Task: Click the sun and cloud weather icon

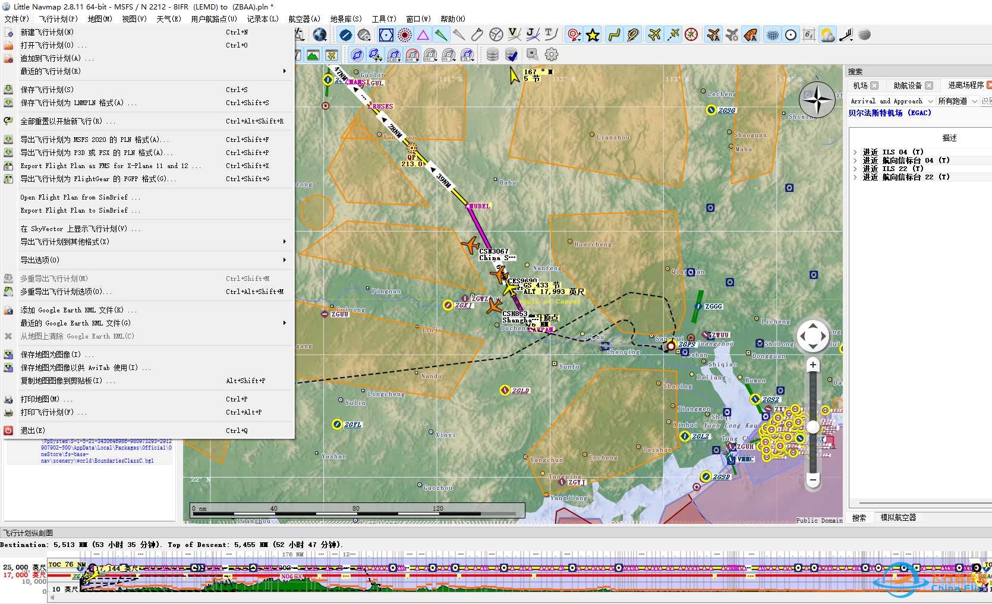Action: click(x=827, y=34)
